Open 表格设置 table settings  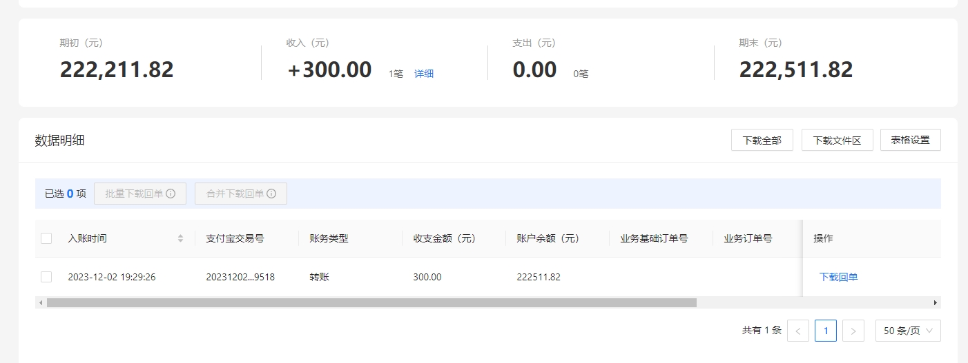click(911, 140)
